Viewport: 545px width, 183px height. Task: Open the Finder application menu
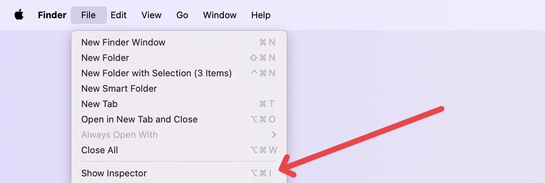pos(52,15)
